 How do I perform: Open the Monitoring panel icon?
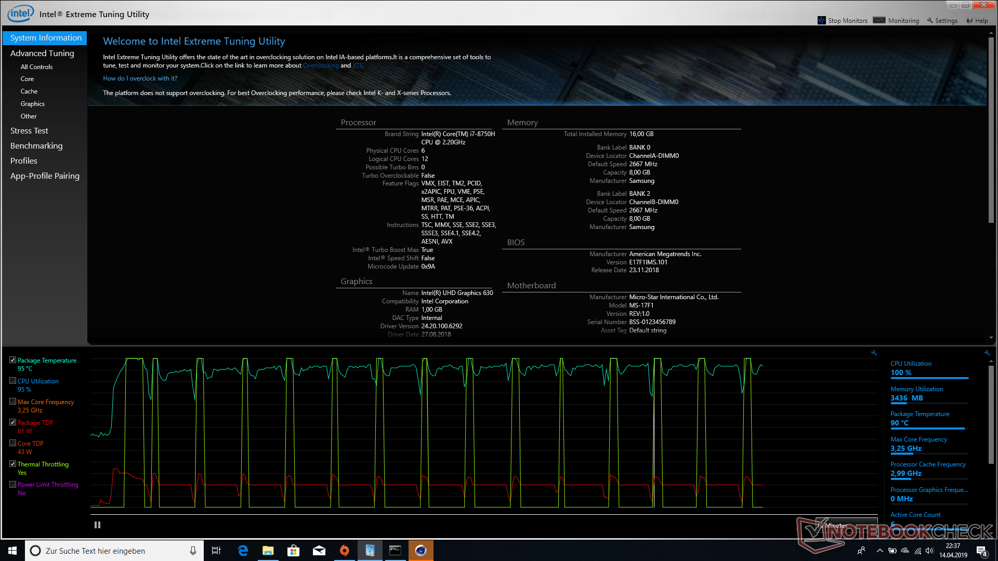(879, 20)
